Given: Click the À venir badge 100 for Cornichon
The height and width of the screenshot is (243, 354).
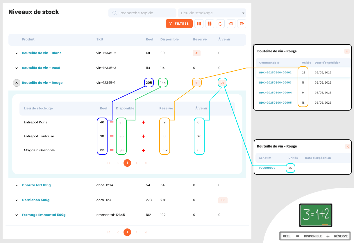Looking at the screenshot, I should [x=223, y=200].
